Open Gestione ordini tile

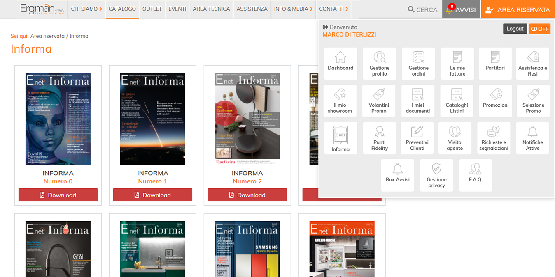[x=418, y=64]
